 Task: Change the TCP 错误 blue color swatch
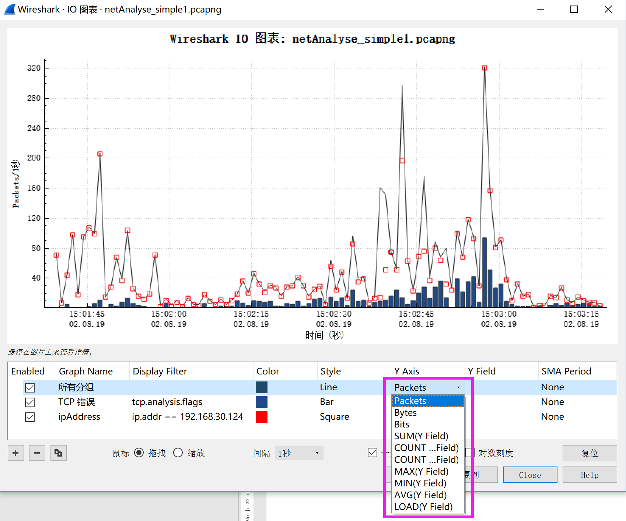tap(261, 402)
